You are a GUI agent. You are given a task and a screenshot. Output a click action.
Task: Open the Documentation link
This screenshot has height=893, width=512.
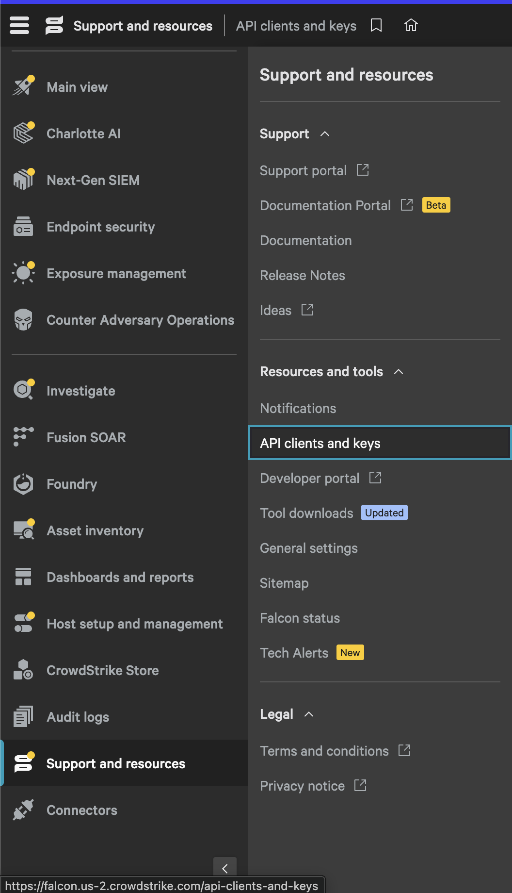pos(306,241)
